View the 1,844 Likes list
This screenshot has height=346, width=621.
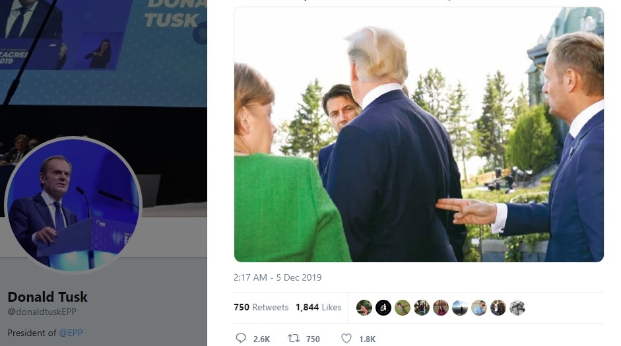tap(319, 307)
